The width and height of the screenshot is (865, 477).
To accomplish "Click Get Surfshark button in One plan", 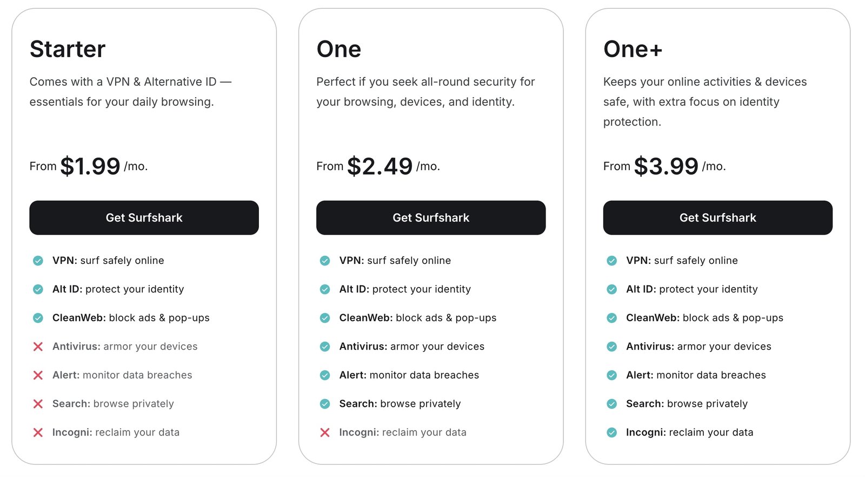I will [x=431, y=217].
